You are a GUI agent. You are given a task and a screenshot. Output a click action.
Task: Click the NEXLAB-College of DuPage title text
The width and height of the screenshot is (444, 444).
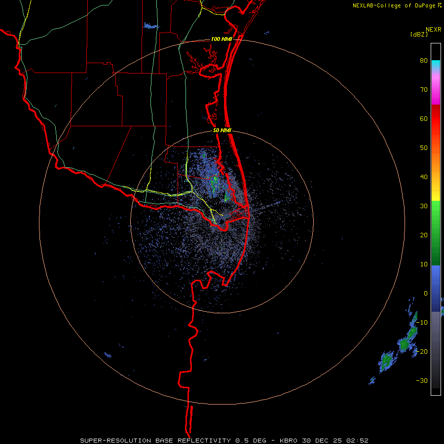[x=395, y=5]
